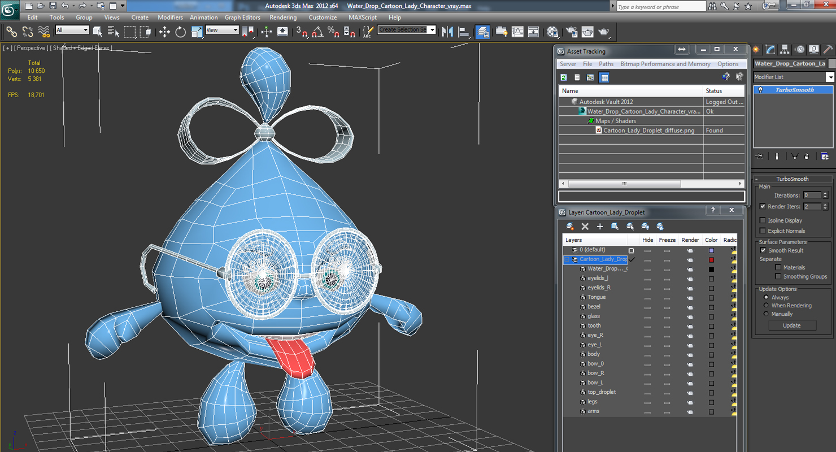Activate Select and Move tool
This screenshot has width=836, height=452.
click(x=164, y=32)
